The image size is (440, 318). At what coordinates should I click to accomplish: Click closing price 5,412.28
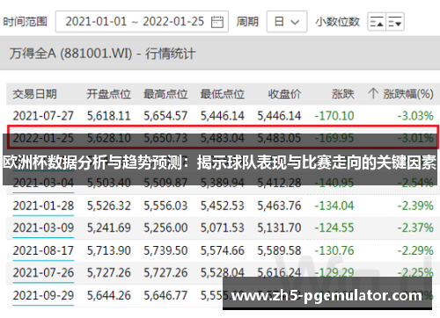click(x=279, y=183)
